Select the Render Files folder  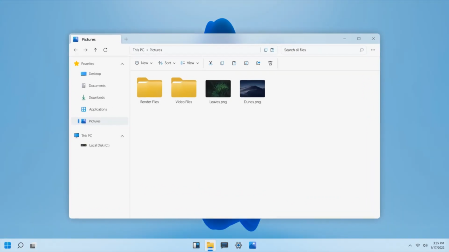point(149,91)
